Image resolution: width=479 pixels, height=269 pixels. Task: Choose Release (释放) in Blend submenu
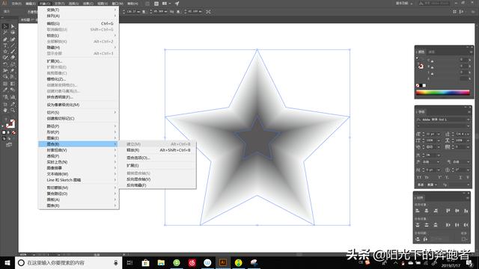[x=158, y=150]
